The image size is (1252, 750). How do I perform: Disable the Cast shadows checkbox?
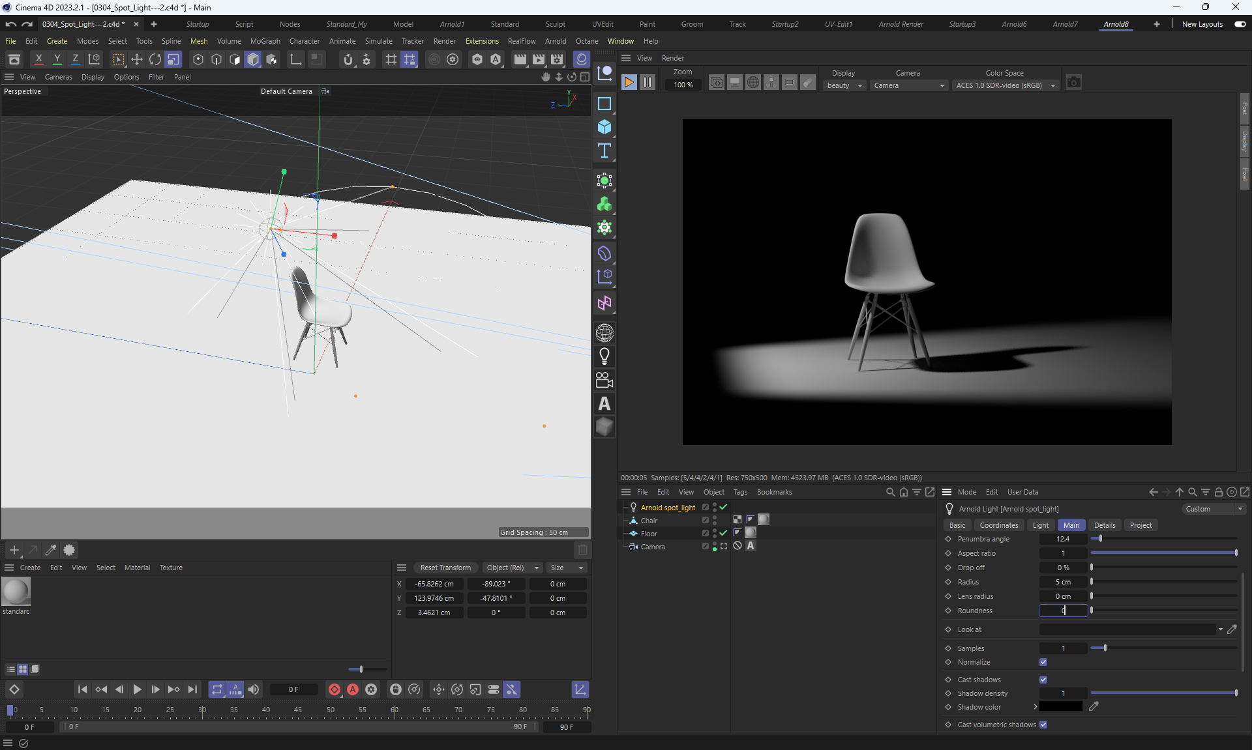point(1043,680)
